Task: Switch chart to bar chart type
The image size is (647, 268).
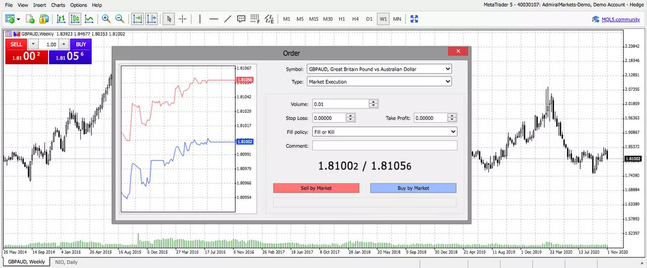Action: tap(61, 19)
